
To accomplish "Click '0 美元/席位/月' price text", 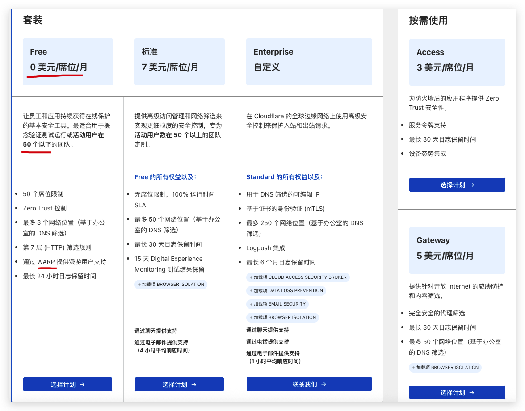I will [x=59, y=67].
